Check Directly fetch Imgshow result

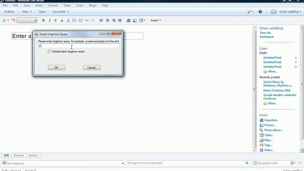coord(49,51)
